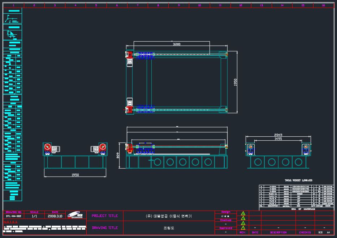Click the date value 2008.3.10
Image resolution: width=337 pixels, height=238 pixels.
(x=55, y=216)
